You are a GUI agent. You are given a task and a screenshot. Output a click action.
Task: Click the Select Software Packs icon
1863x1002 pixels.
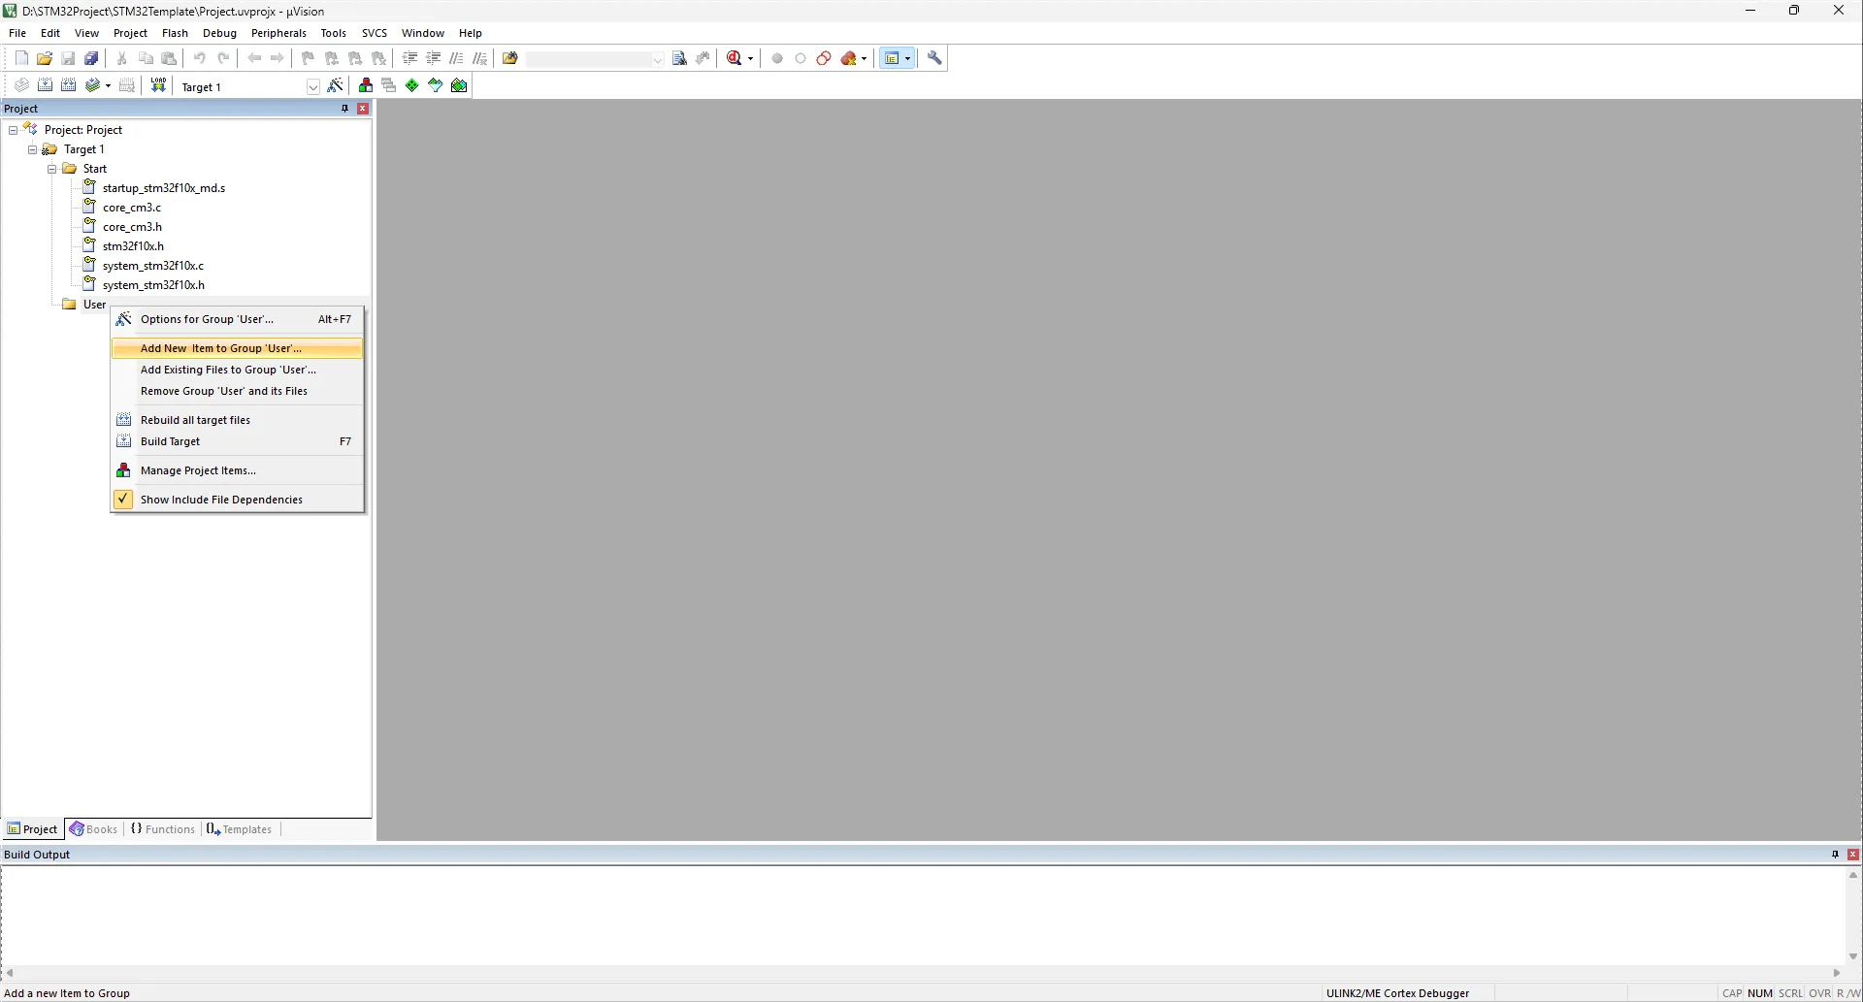coord(436,85)
